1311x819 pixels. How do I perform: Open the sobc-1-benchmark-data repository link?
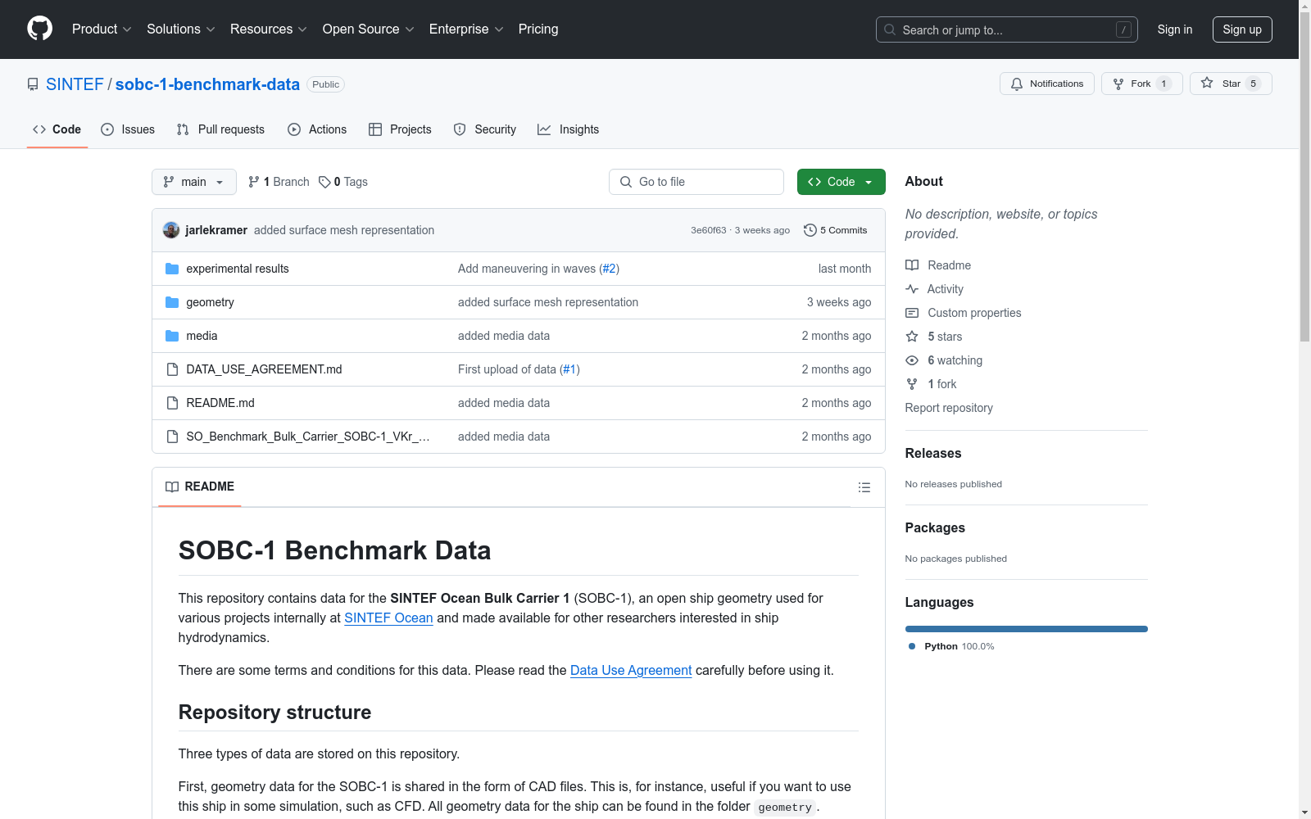coord(207,84)
